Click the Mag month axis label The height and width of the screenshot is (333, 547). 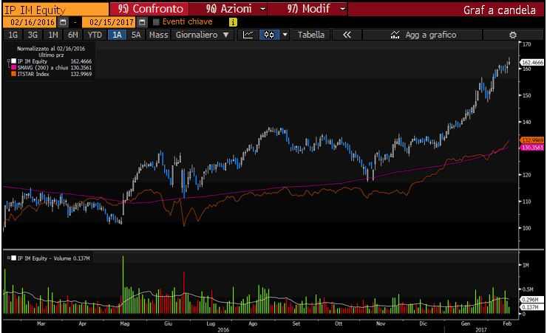pyautogui.click(x=124, y=323)
